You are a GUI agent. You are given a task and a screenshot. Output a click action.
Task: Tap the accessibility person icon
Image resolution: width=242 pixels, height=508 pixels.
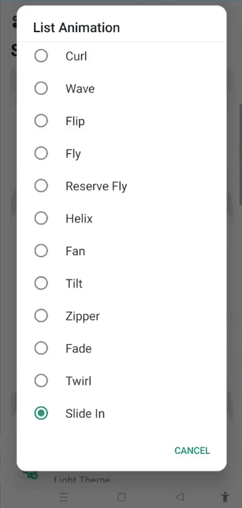pos(225,497)
